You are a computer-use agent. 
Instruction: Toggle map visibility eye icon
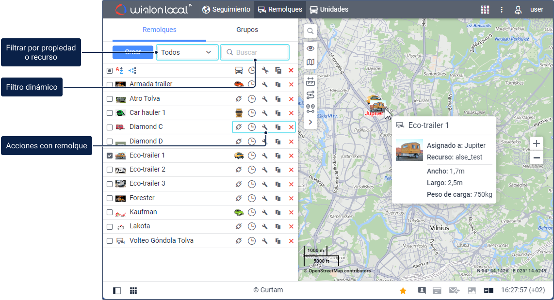point(310,48)
